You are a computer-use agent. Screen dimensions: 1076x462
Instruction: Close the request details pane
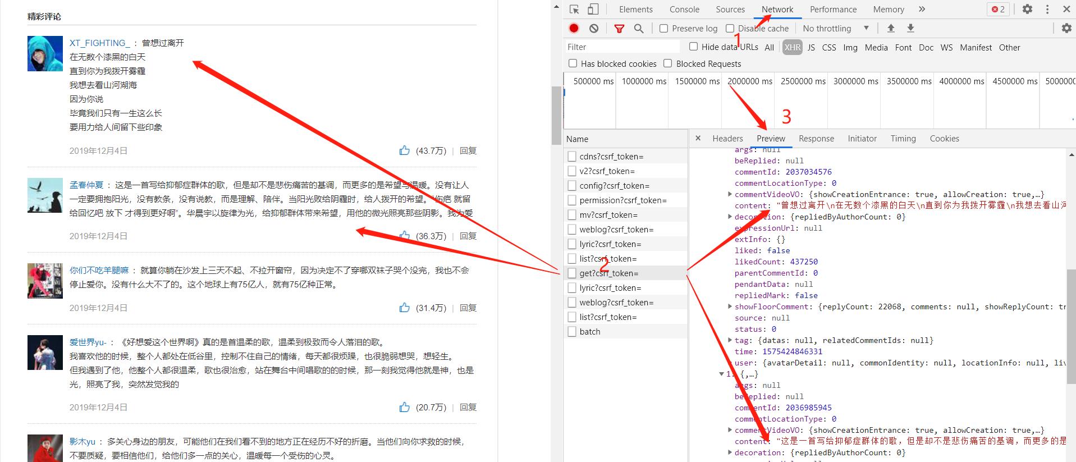tap(698, 138)
